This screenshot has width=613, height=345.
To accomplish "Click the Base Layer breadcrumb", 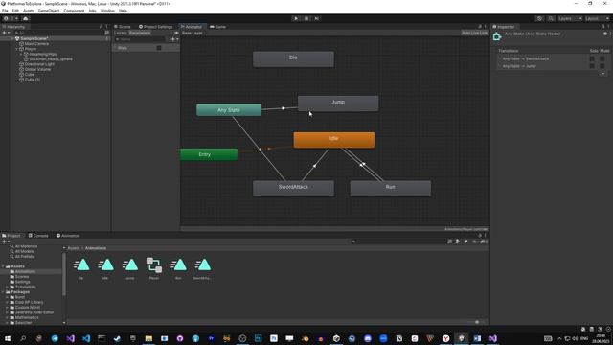I will [193, 33].
